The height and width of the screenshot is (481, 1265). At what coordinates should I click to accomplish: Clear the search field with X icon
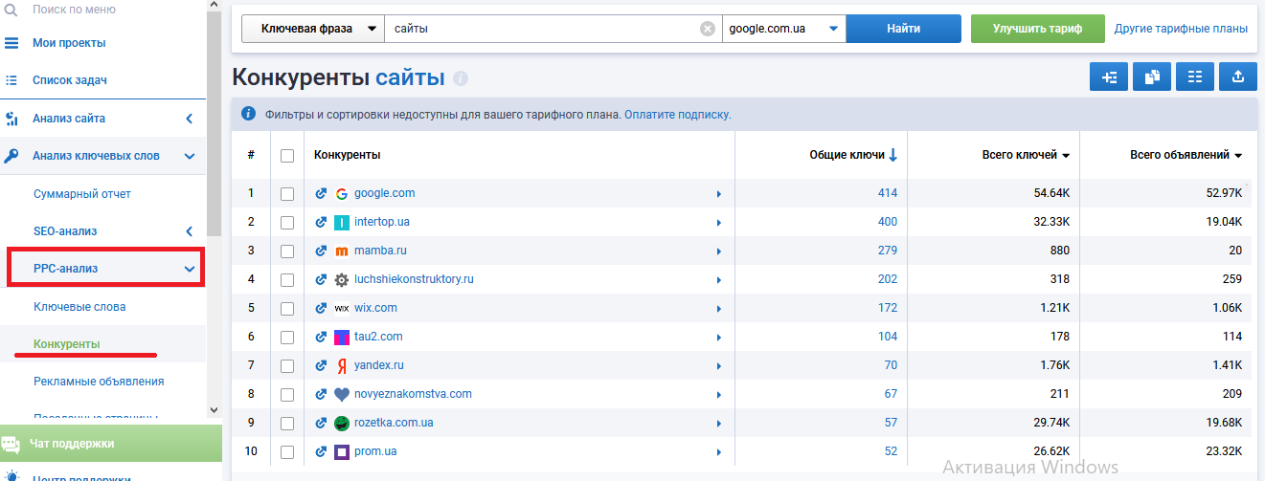pyautogui.click(x=708, y=29)
